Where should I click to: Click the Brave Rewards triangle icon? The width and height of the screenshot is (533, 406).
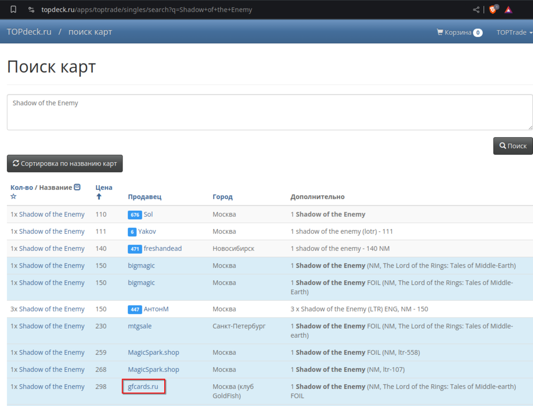pyautogui.click(x=508, y=9)
